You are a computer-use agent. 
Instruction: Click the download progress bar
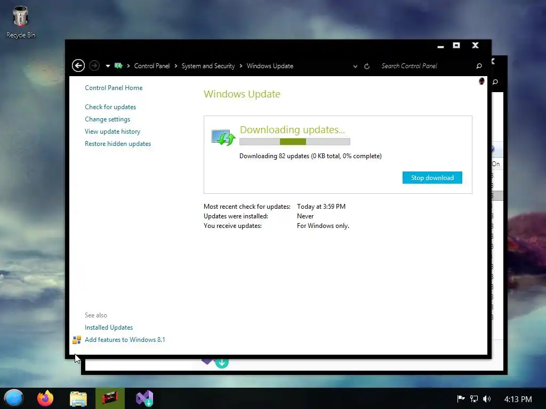294,142
